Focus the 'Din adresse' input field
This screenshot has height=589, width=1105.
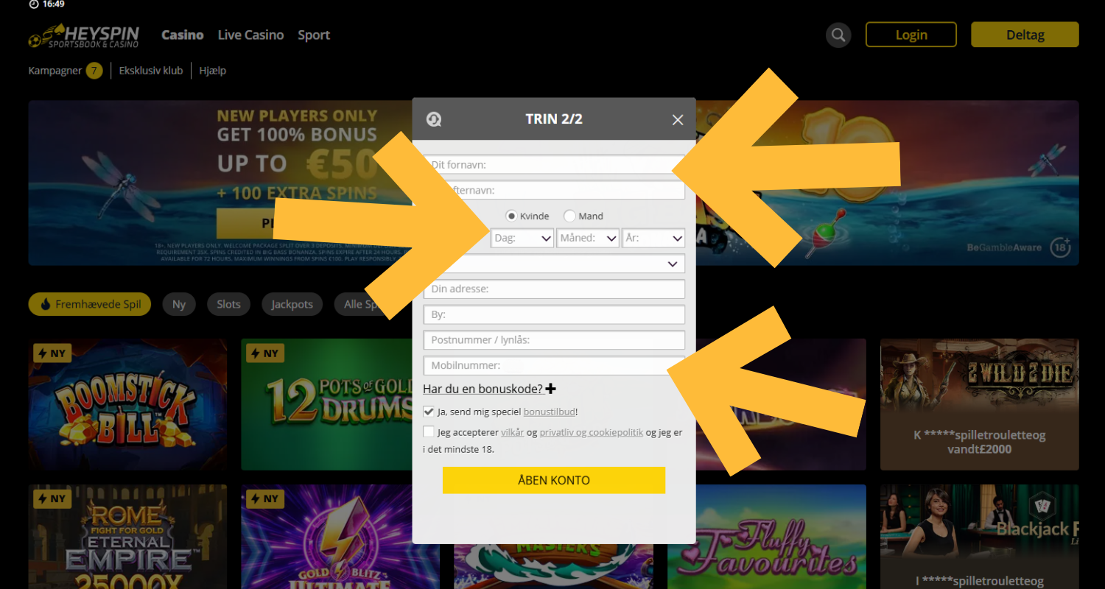coord(554,289)
